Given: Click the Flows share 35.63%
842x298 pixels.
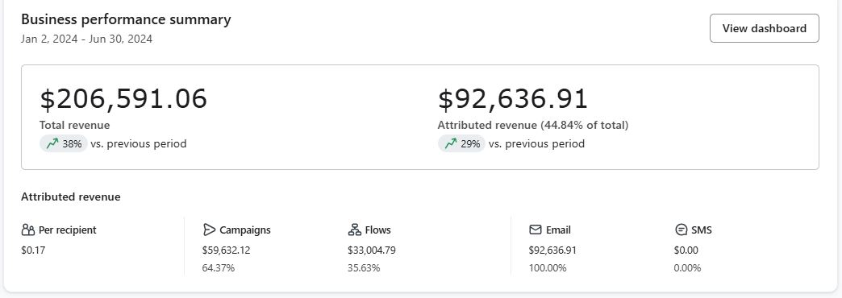Looking at the screenshot, I should coord(364,268).
